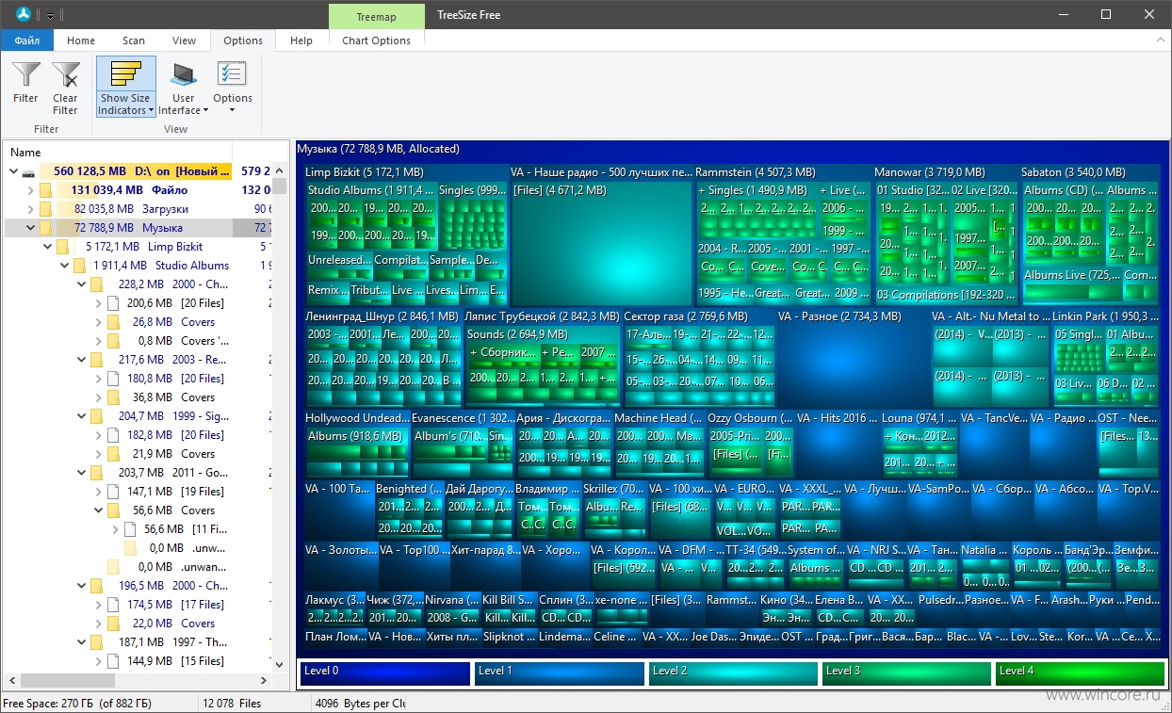Click the folder icon on 26,8 MB Covers row
The image size is (1172, 713).
[x=113, y=322]
